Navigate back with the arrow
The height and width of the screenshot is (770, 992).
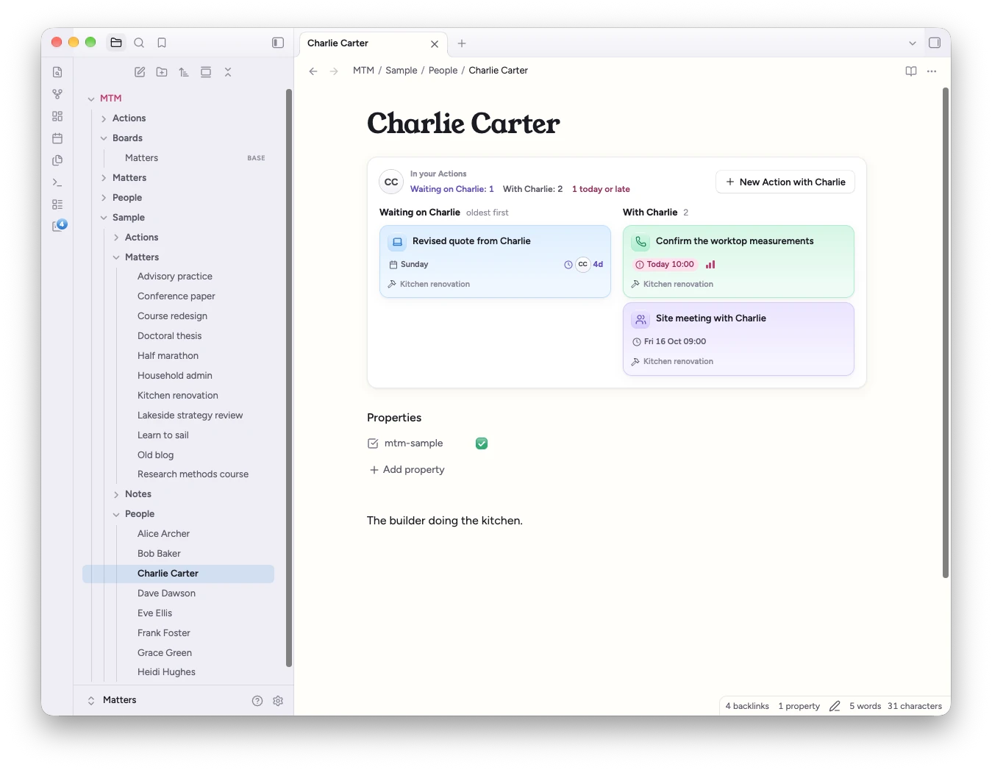[313, 71]
